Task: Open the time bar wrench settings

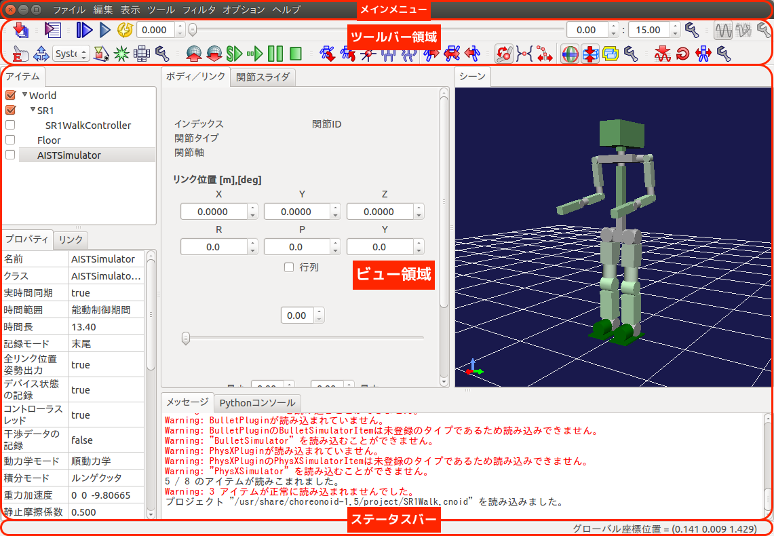Action: [x=692, y=30]
